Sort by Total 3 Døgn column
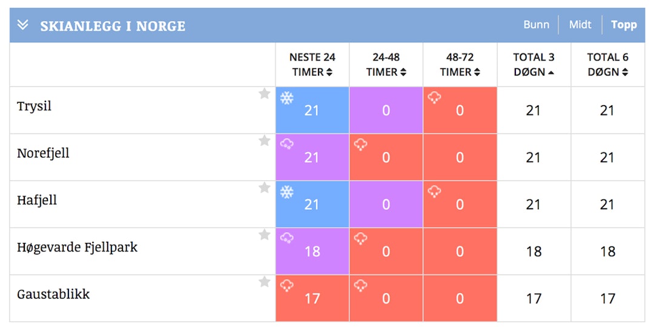654x327 pixels. [533, 65]
